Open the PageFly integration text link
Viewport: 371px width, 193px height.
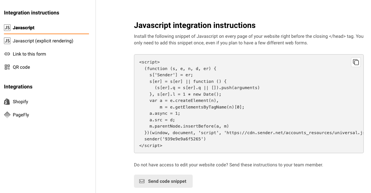[21, 115]
